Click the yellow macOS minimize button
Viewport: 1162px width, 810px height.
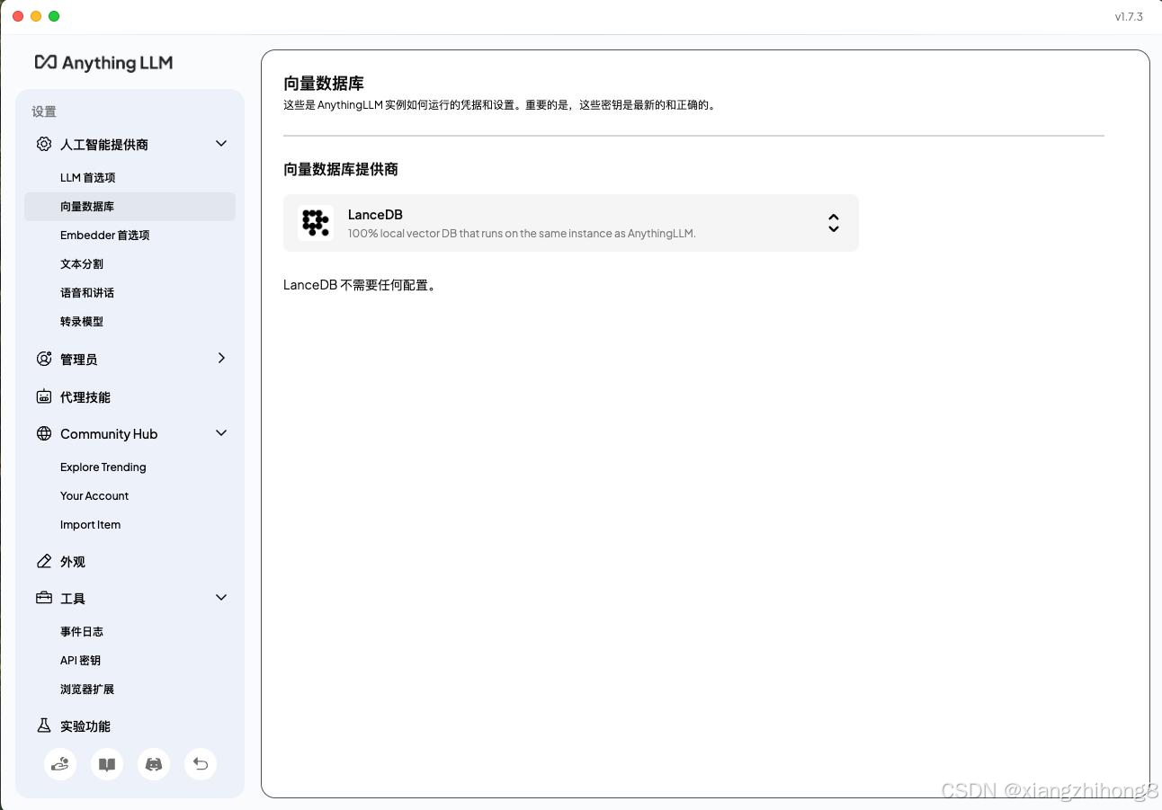(x=36, y=16)
